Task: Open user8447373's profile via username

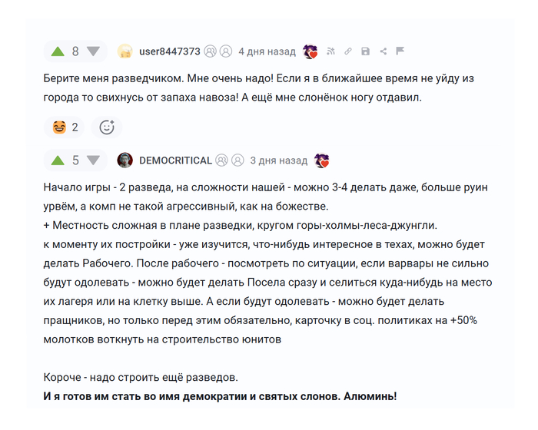Action: coord(169,51)
